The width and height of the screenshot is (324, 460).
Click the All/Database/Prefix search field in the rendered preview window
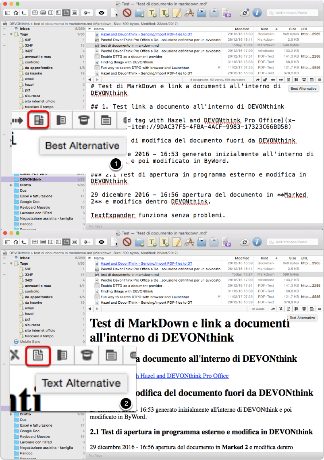click(x=293, y=242)
